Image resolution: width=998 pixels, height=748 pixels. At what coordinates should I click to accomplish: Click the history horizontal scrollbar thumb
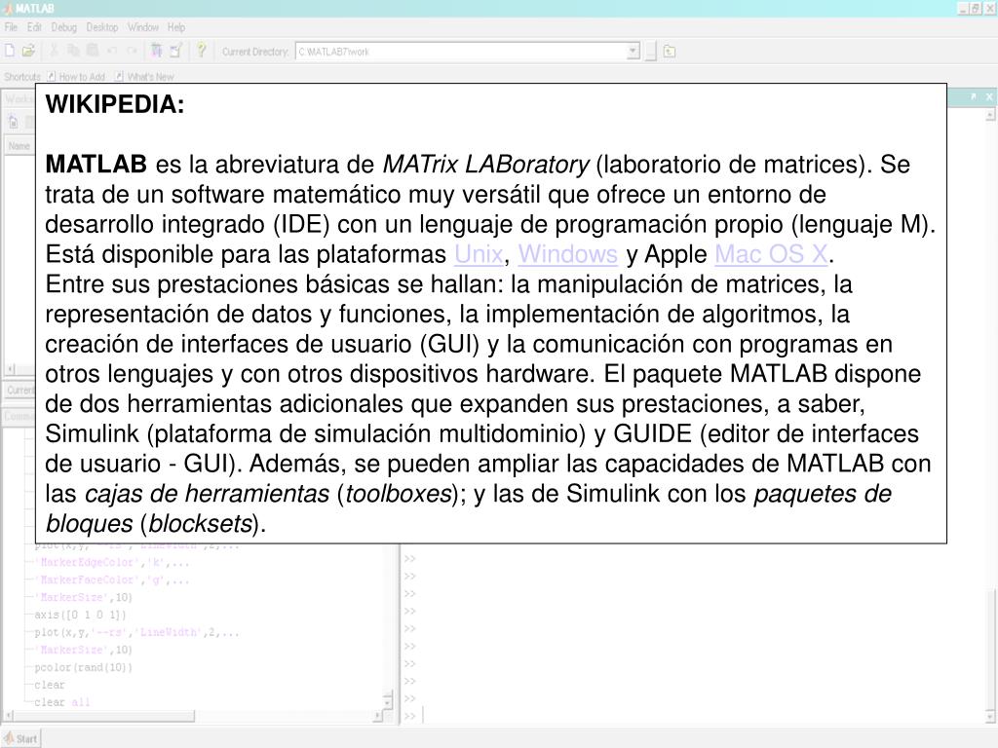[104, 716]
